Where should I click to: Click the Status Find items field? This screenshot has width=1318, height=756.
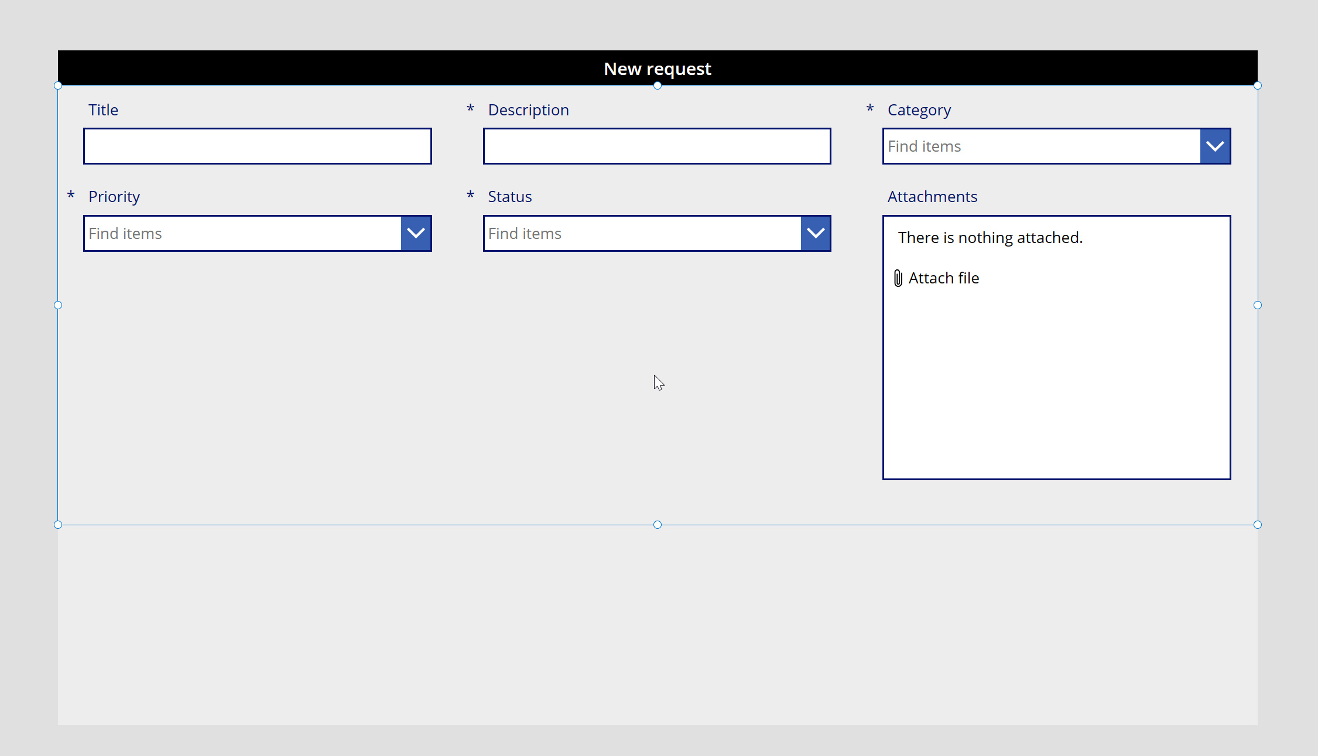coord(642,234)
